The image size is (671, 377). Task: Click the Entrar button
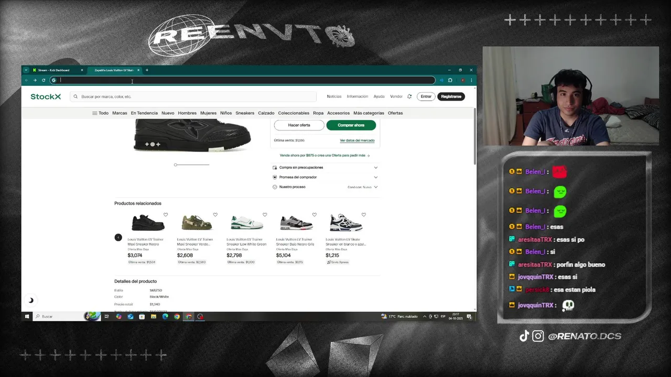[x=426, y=96]
